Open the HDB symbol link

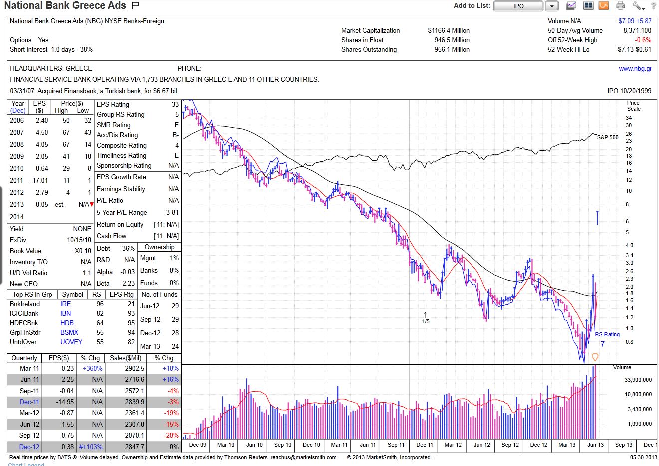[67, 323]
